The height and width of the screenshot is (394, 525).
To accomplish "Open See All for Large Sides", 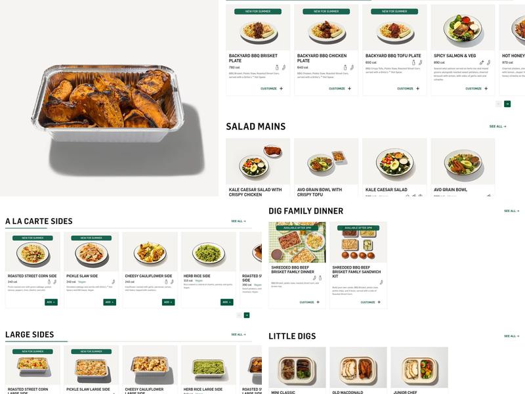I will coord(238,334).
